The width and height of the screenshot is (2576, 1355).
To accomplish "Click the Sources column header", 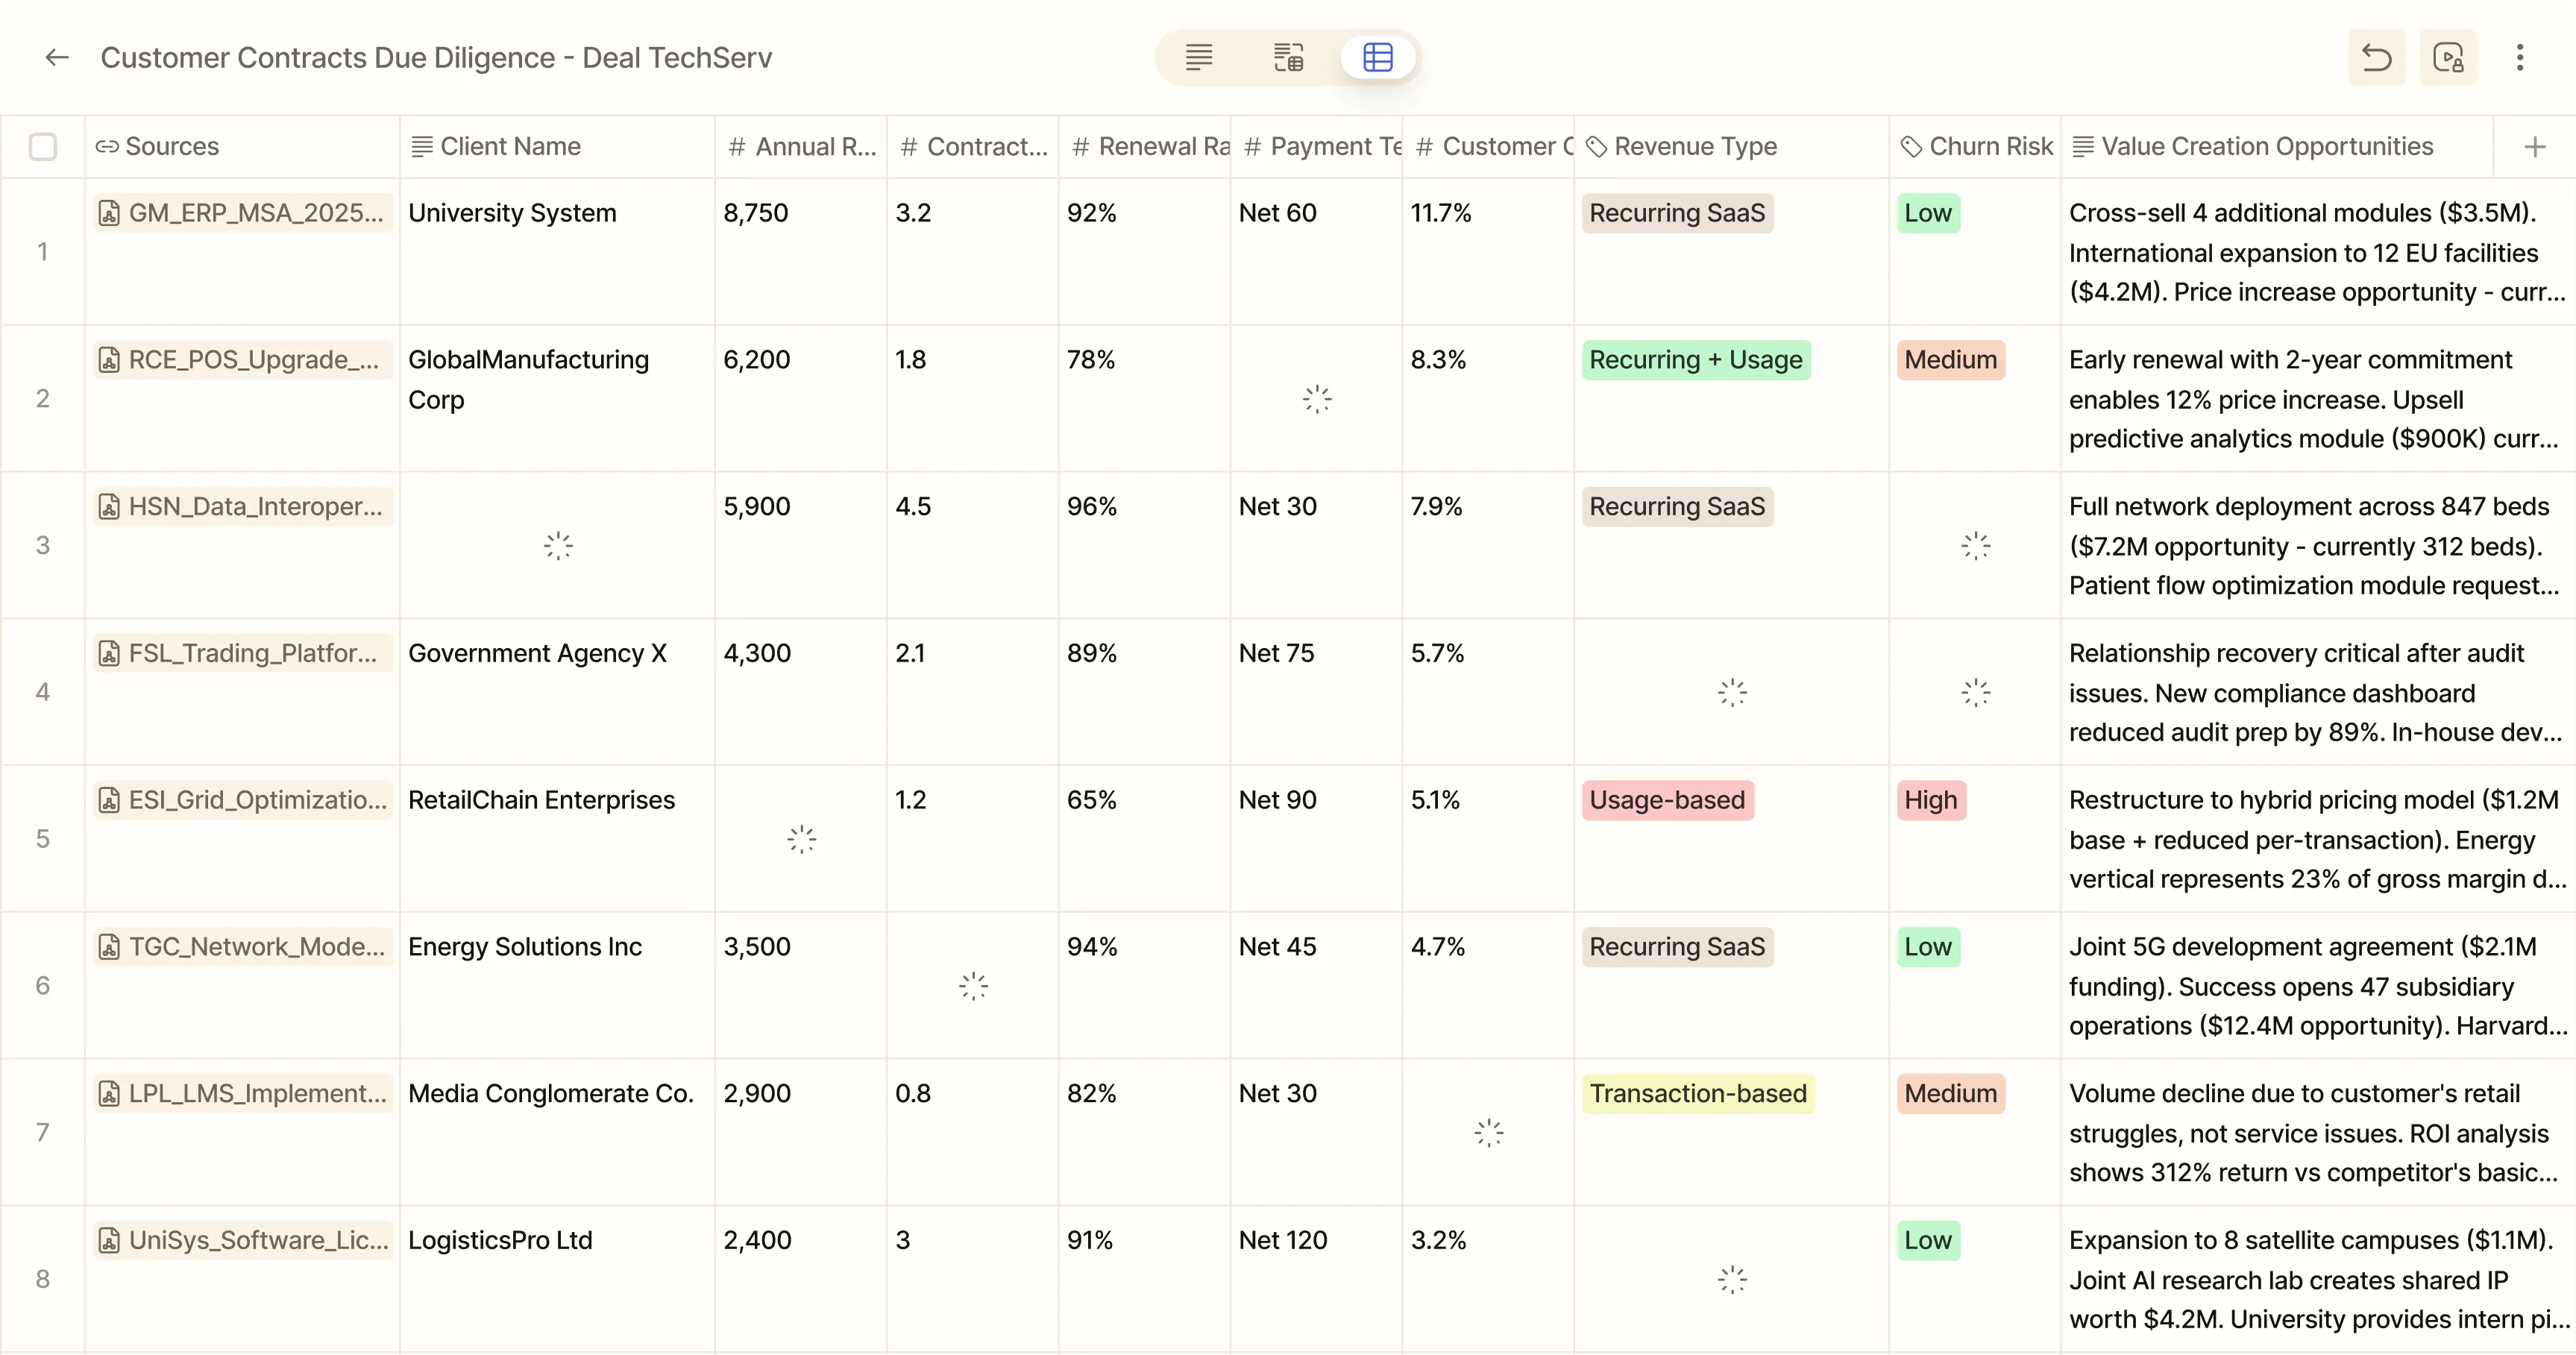I will coord(243,147).
